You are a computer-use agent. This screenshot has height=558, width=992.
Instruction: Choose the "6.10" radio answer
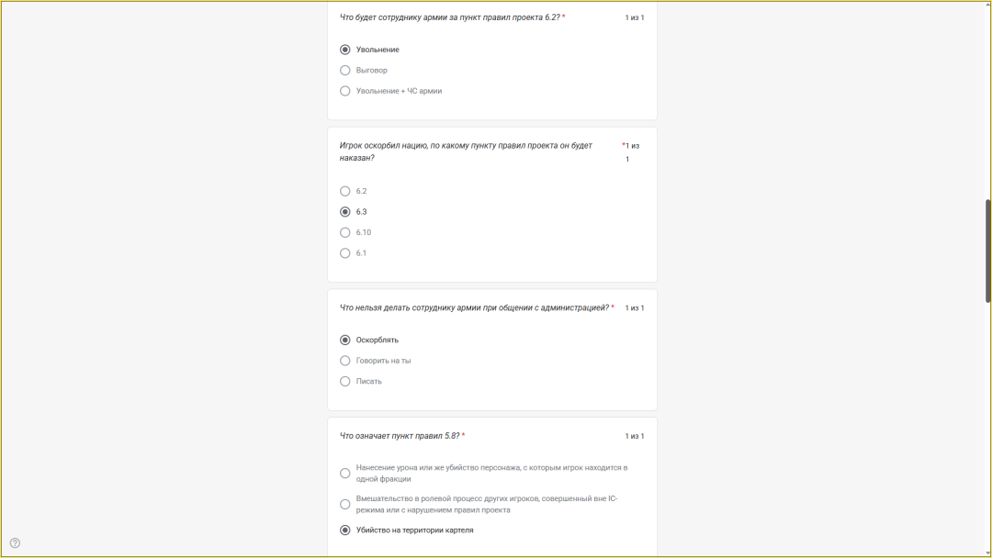point(345,233)
